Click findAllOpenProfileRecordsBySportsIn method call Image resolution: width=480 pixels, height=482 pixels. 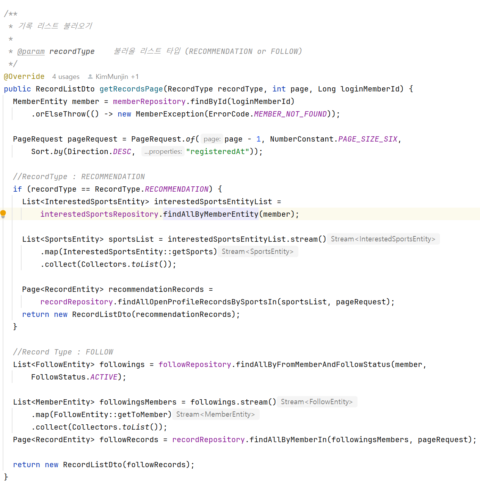pos(197,302)
